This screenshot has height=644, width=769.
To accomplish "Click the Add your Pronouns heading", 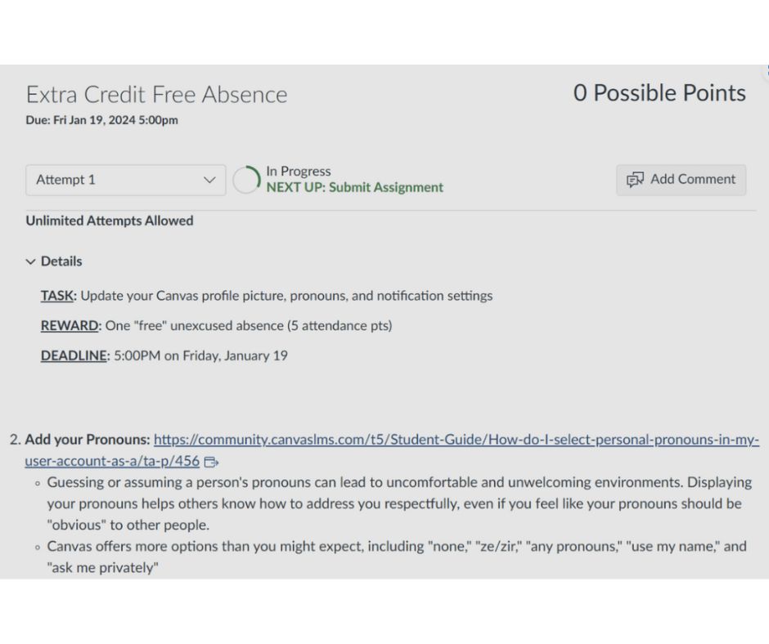I will [88, 440].
